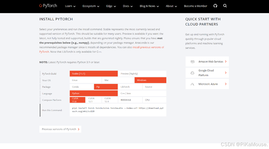The image size is (269, 149).
Task: Click the pip3 install command box
Action: point(118,110)
